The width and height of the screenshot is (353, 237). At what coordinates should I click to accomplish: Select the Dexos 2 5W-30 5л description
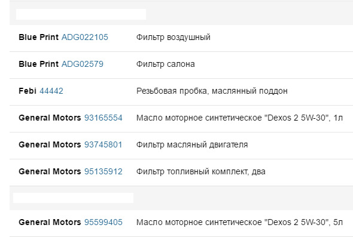click(239, 222)
